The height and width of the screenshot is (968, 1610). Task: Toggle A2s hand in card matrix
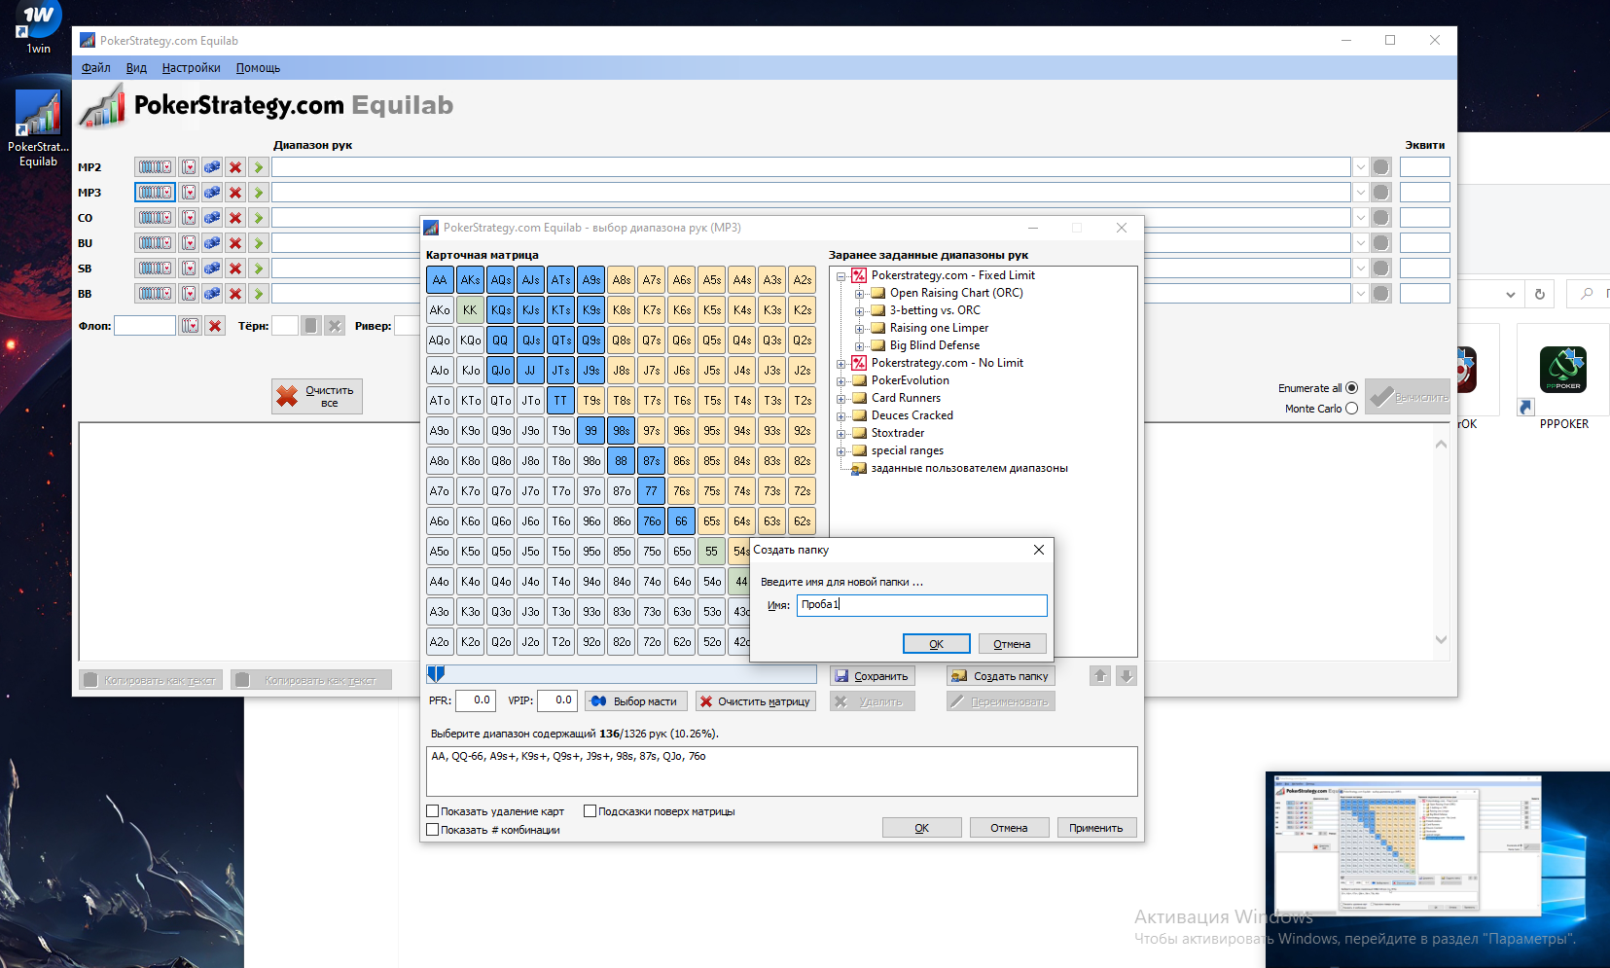tap(802, 280)
